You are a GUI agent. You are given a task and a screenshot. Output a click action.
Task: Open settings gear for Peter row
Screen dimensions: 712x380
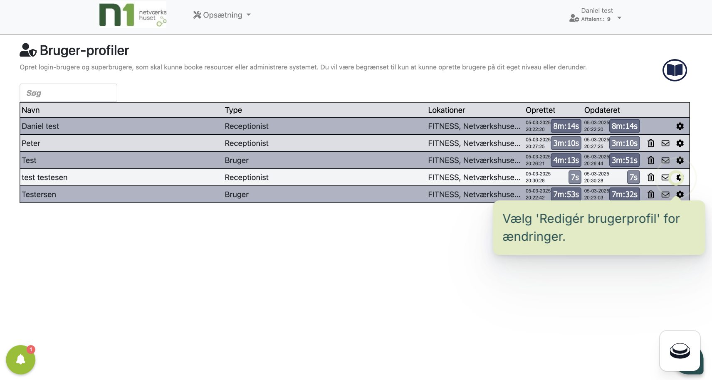tap(680, 143)
